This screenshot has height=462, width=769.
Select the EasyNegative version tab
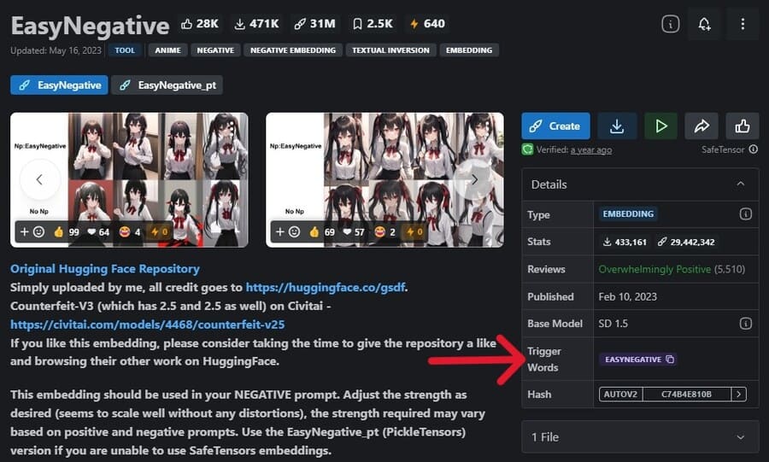point(59,85)
